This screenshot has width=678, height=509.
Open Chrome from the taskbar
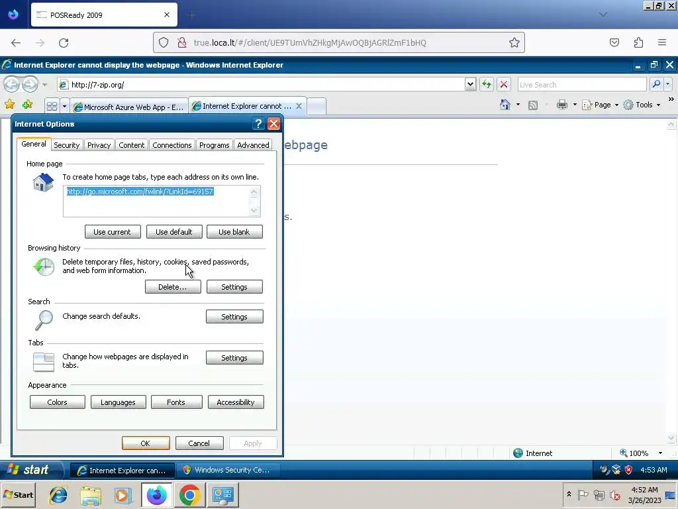(189, 495)
